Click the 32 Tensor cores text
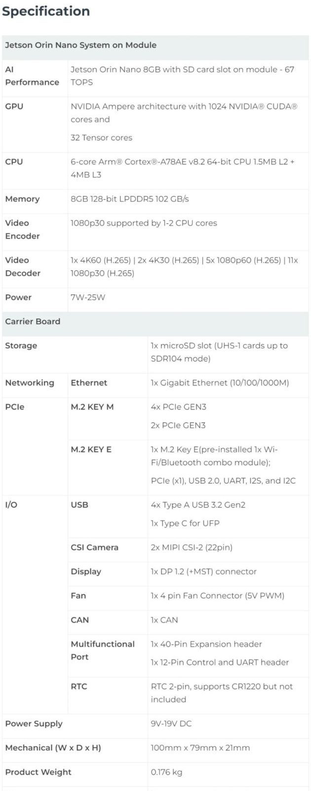The height and width of the screenshot is (791, 311). click(x=101, y=138)
